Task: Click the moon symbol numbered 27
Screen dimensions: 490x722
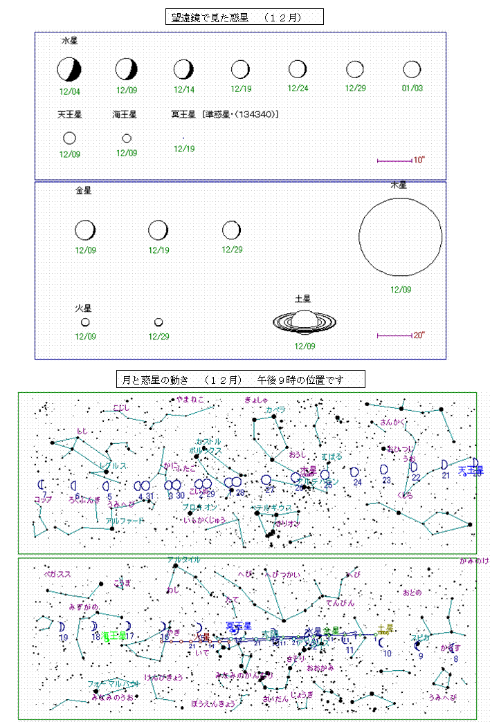Action: point(266,480)
